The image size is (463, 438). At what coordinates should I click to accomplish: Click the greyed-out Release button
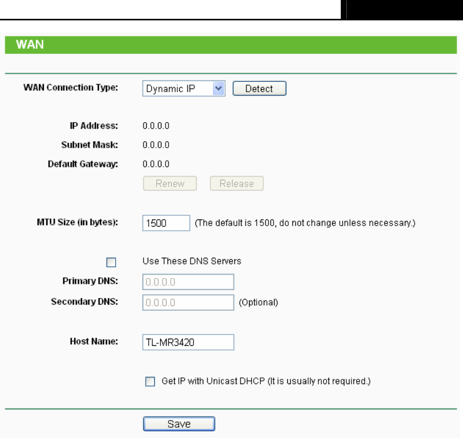click(236, 183)
